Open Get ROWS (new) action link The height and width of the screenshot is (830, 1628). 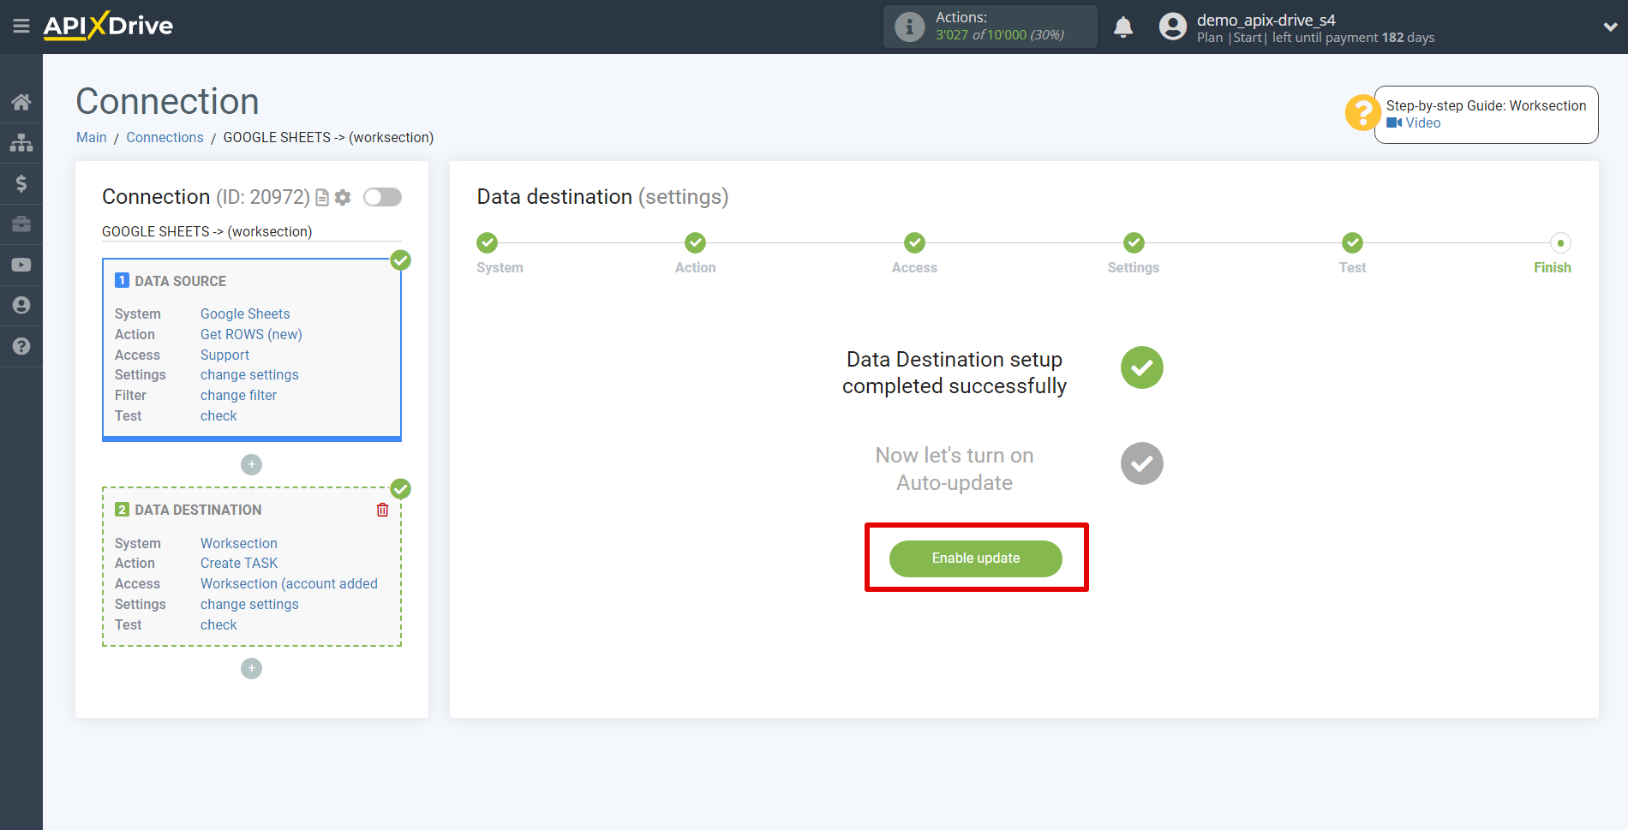pyautogui.click(x=251, y=334)
